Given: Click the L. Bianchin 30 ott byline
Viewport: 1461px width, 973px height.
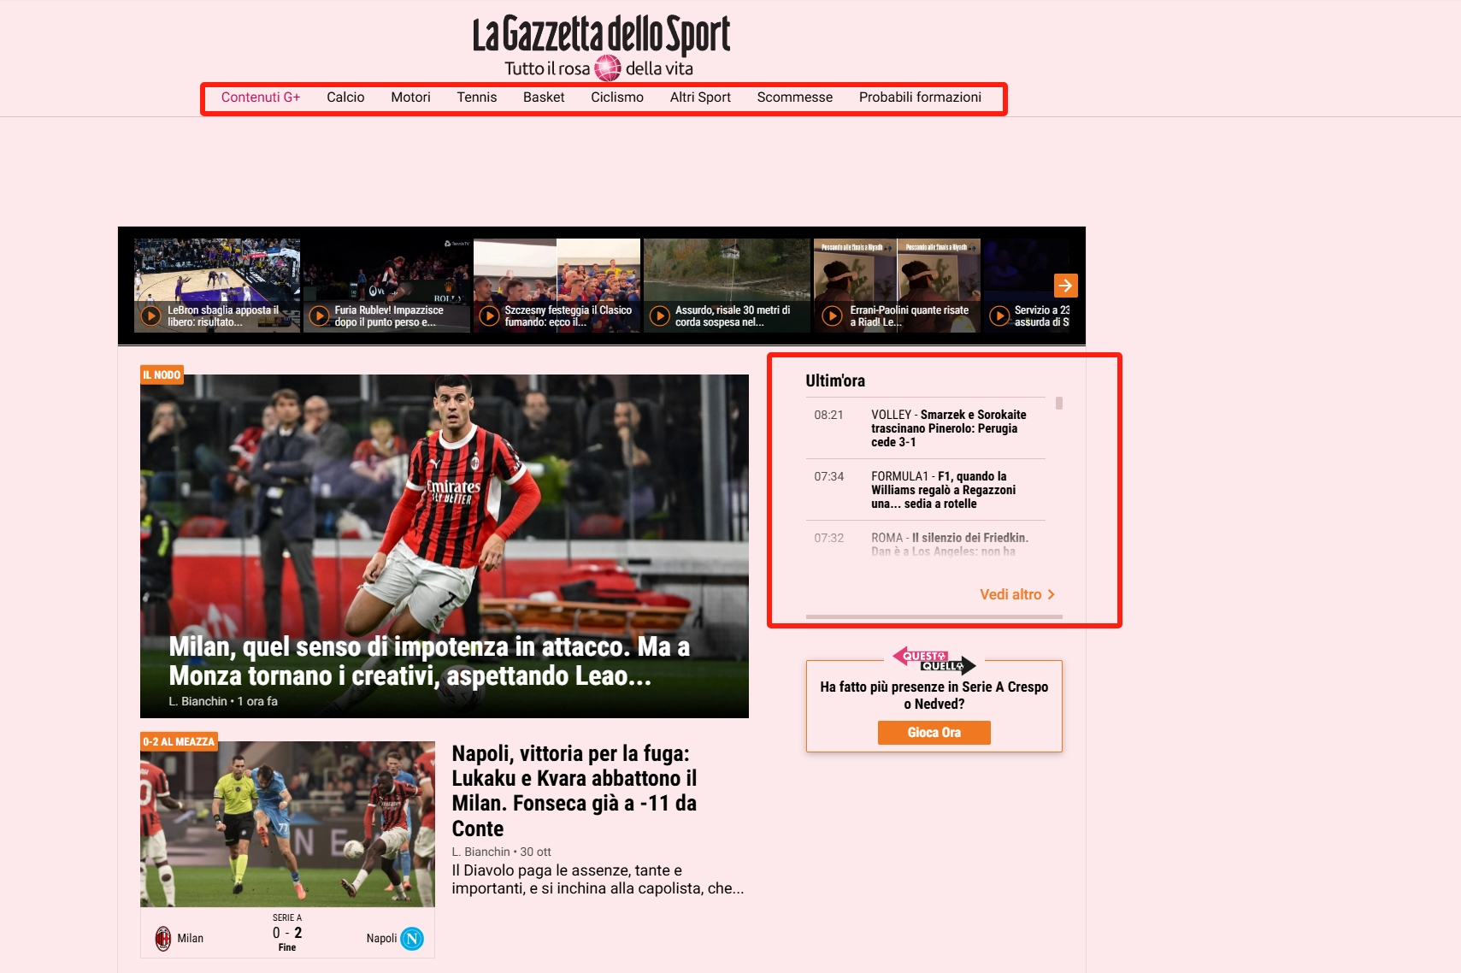Looking at the screenshot, I should coord(501,852).
